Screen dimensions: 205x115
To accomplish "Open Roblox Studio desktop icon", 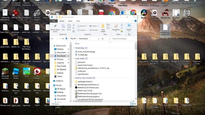I will pyautogui.click(x=16, y=73).
